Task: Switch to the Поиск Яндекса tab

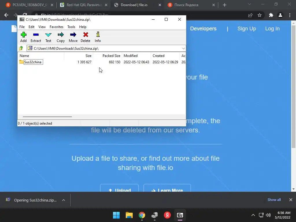Action: [191, 5]
